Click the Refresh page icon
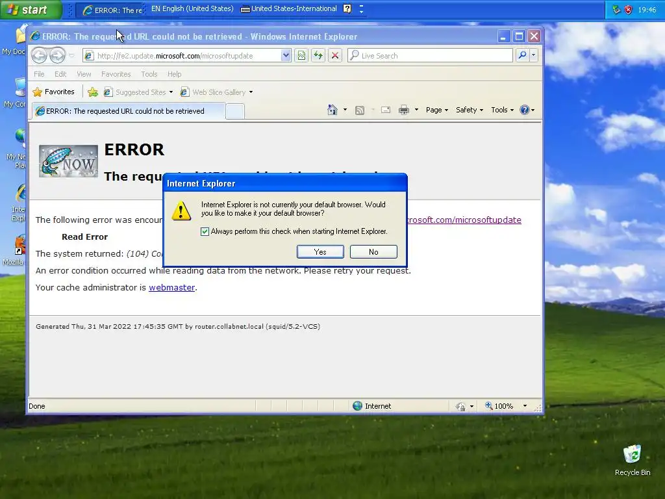This screenshot has width=665, height=499. [x=318, y=56]
